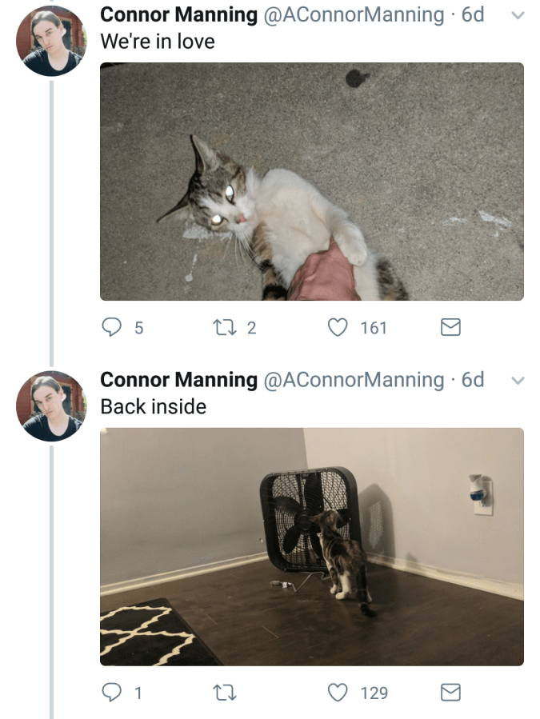
Task: Send "We're in love" tweet via direct message
Action: point(451,327)
